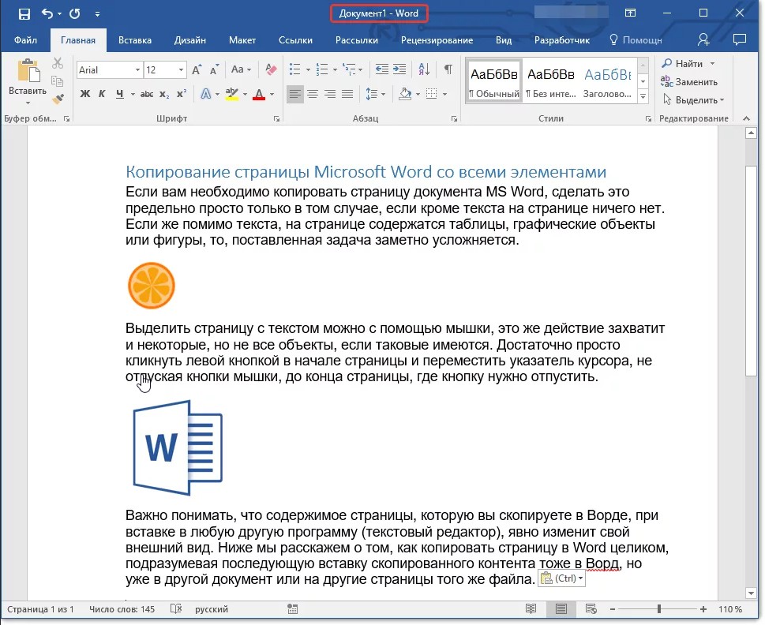Screen dimensions: 765x625
Task: Click the Заменить button
Action: click(x=689, y=81)
